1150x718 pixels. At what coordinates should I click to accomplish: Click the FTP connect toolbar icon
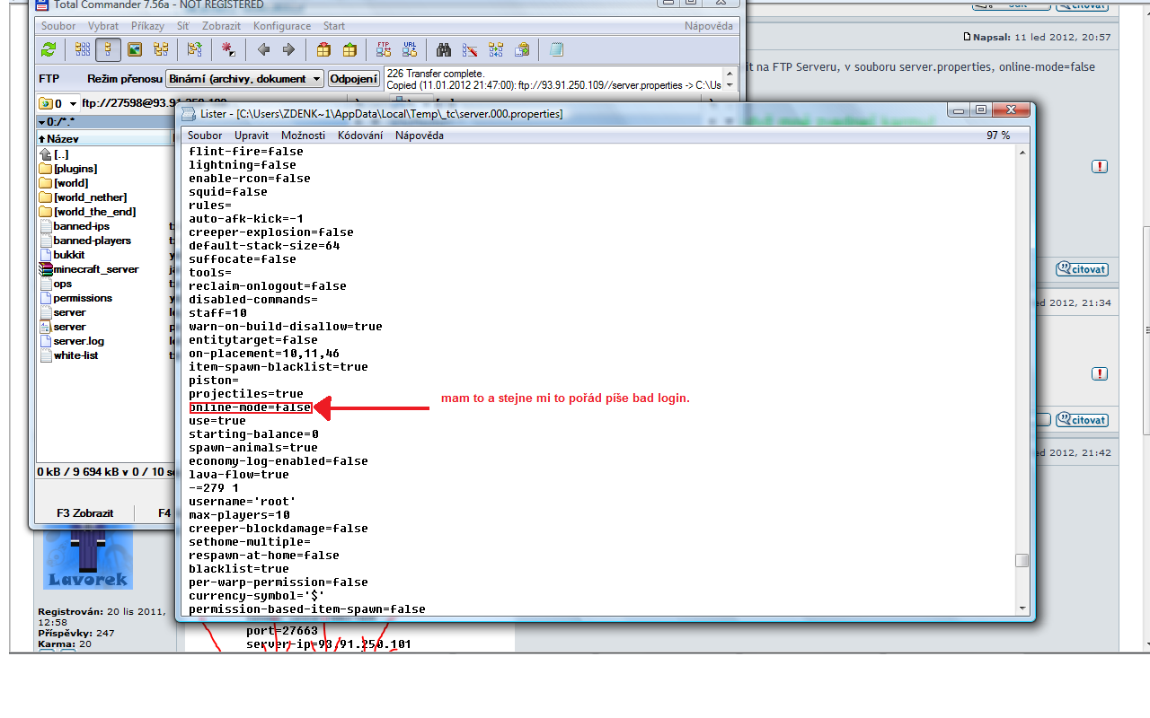point(384,49)
